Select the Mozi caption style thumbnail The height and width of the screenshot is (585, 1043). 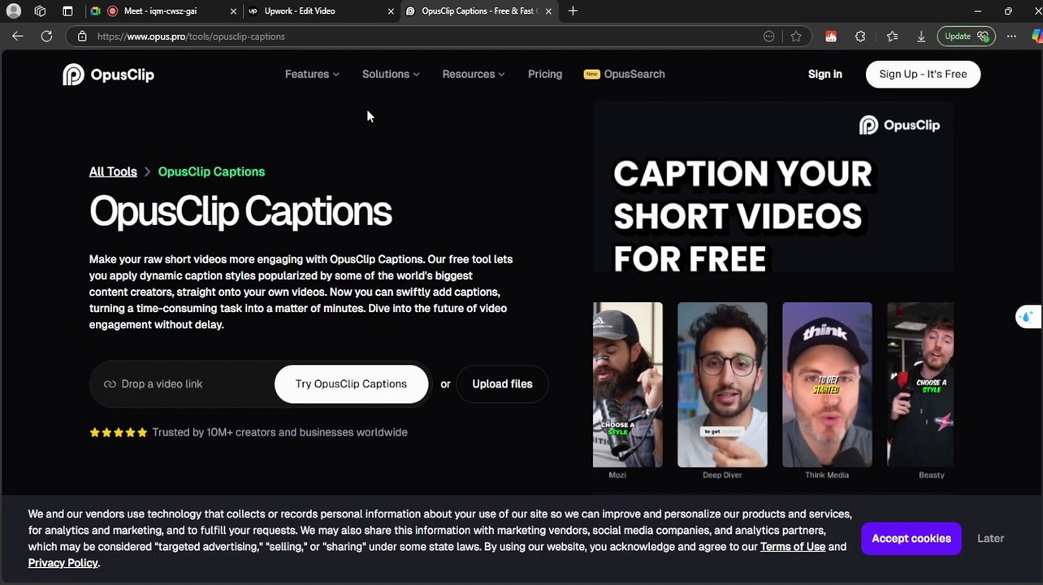click(x=627, y=385)
